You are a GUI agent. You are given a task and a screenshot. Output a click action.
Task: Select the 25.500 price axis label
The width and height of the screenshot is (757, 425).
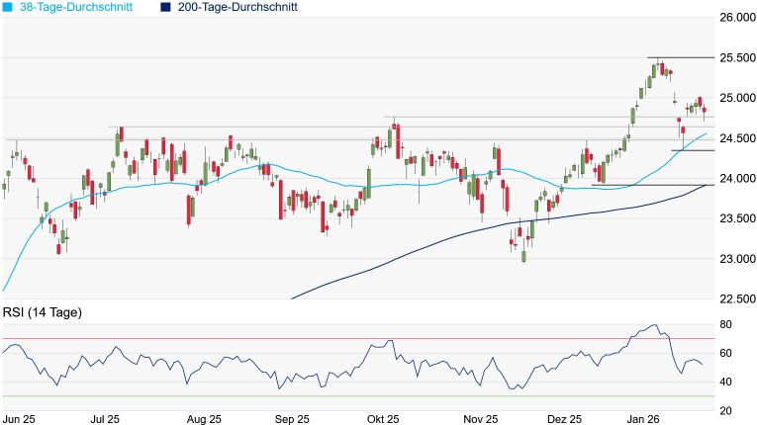point(735,58)
